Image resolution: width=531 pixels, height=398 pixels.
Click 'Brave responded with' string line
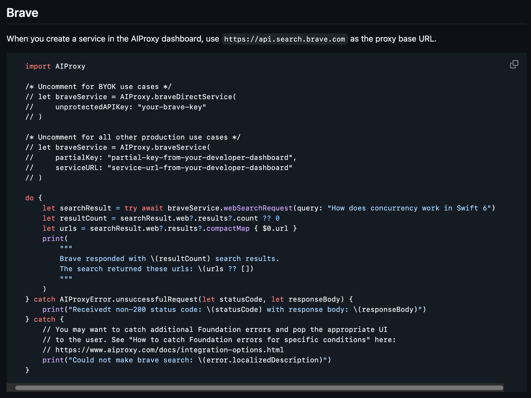[x=169, y=259]
